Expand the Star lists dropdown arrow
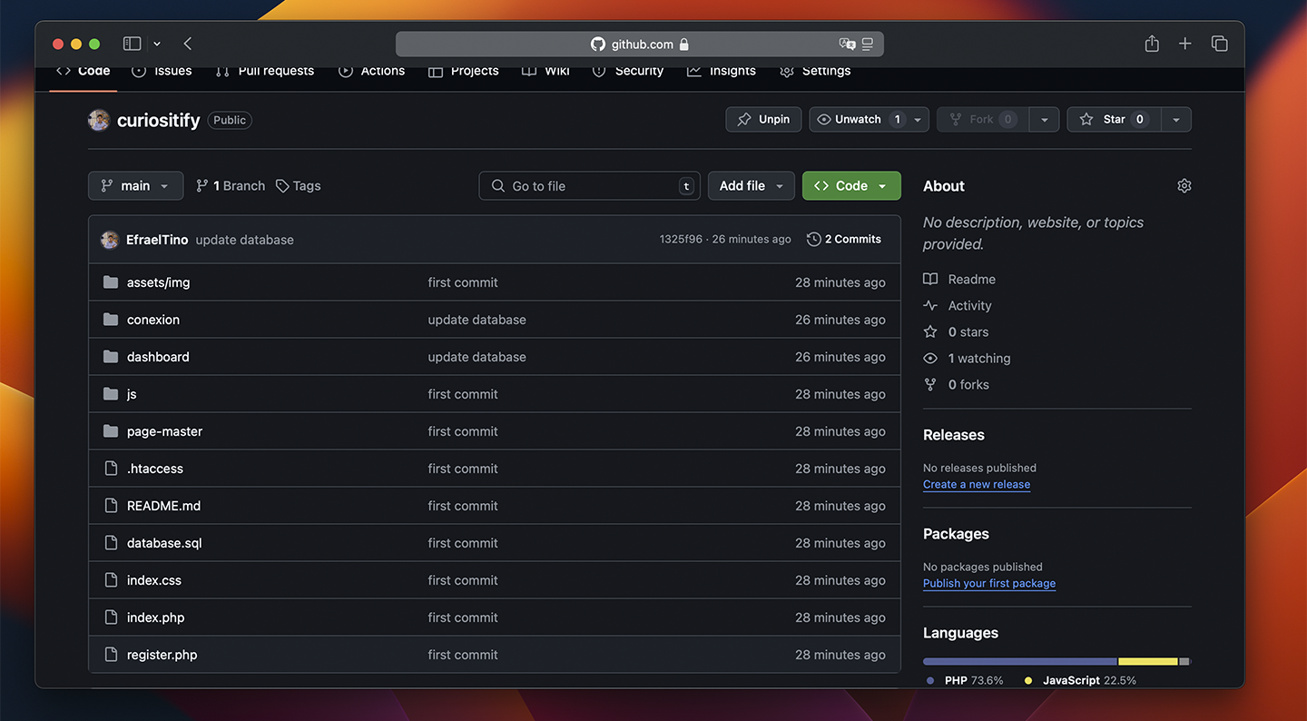Screen dimensions: 1307x721 coord(1176,119)
